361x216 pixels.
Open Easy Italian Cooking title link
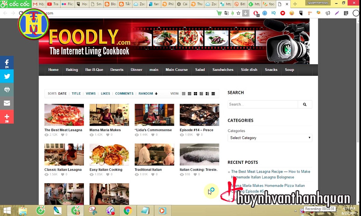point(106,169)
